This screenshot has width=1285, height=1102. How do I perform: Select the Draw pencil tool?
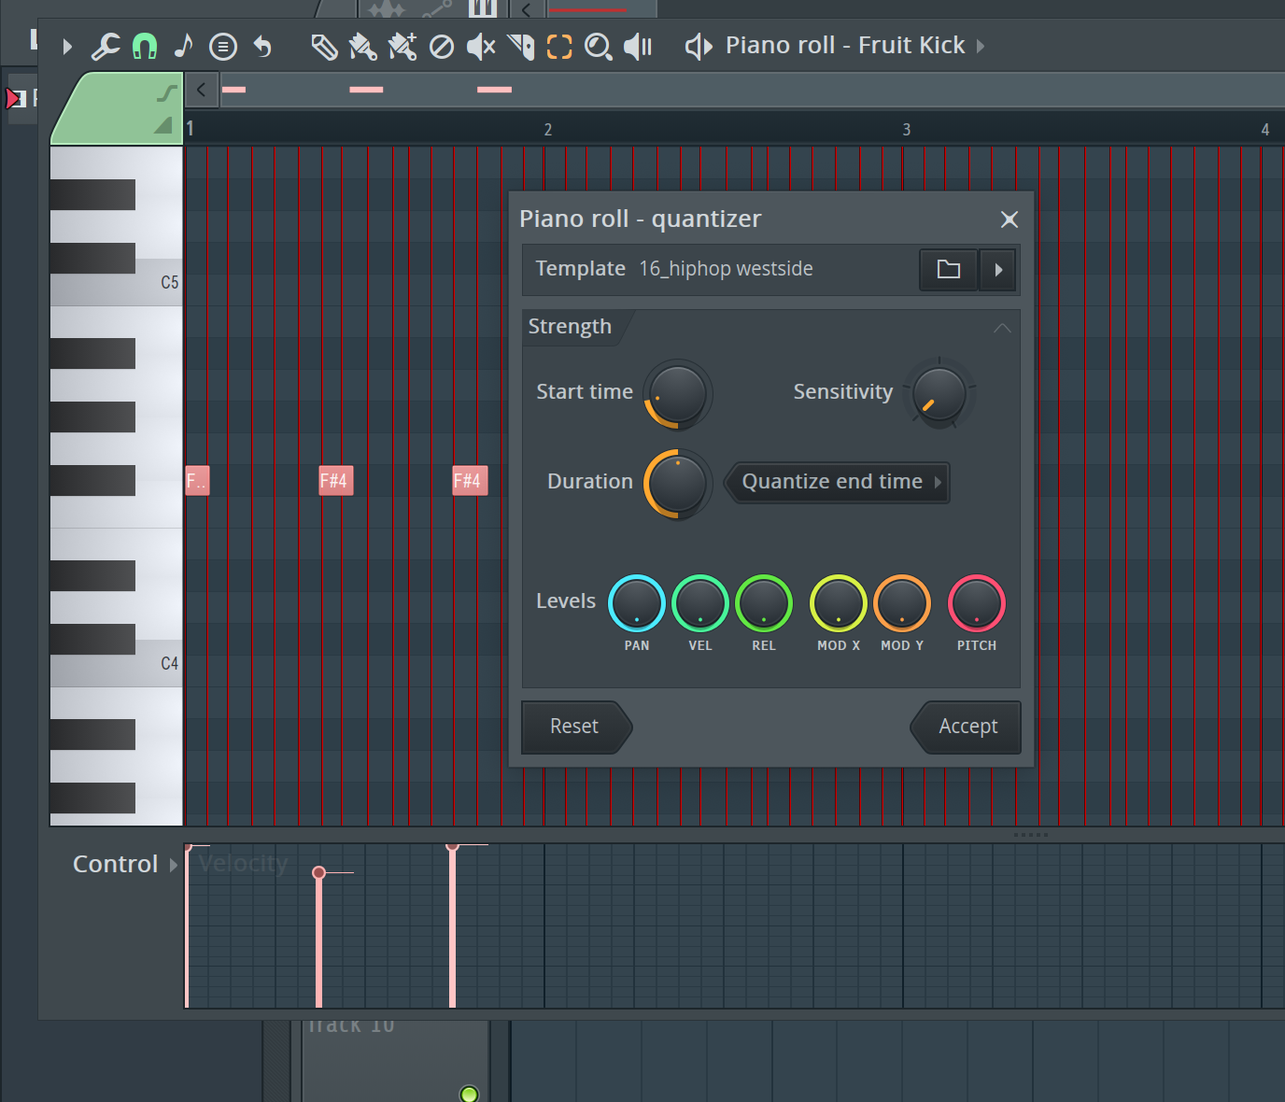324,46
